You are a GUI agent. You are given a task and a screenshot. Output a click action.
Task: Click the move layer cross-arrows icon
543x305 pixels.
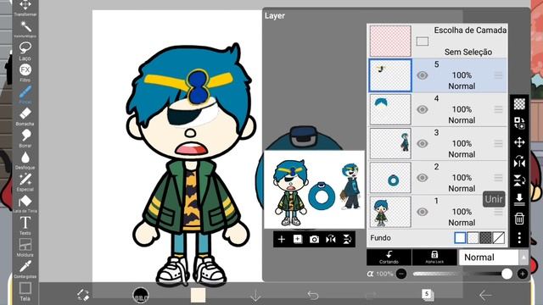[519, 142]
